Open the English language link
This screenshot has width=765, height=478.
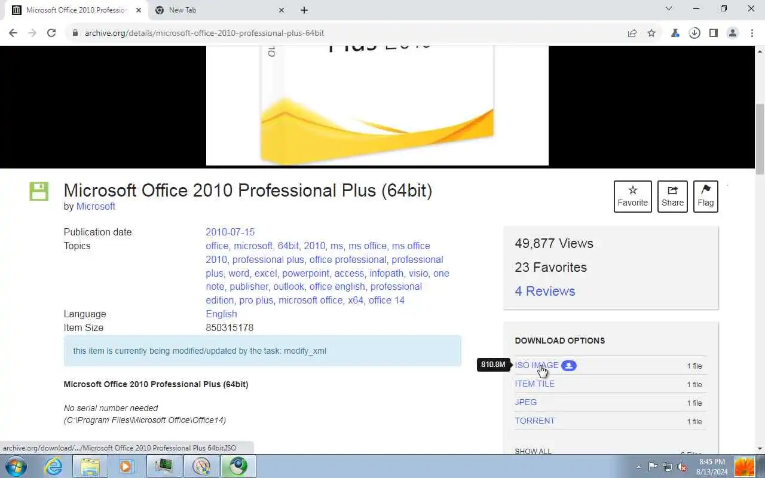(221, 314)
